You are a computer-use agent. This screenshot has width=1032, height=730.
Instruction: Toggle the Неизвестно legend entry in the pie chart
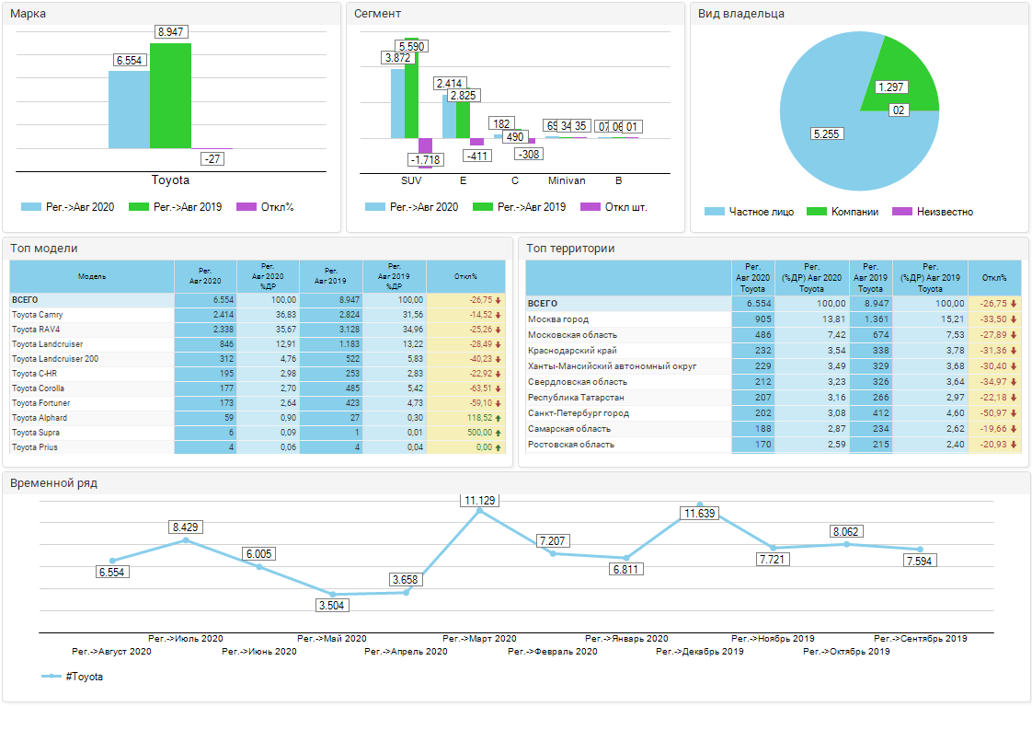point(933,212)
